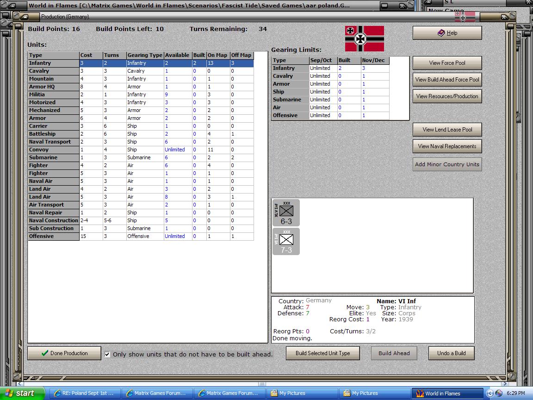Screen dimensions: 533x400
Task: Select Submarine row in Units table
Action: tap(141, 157)
